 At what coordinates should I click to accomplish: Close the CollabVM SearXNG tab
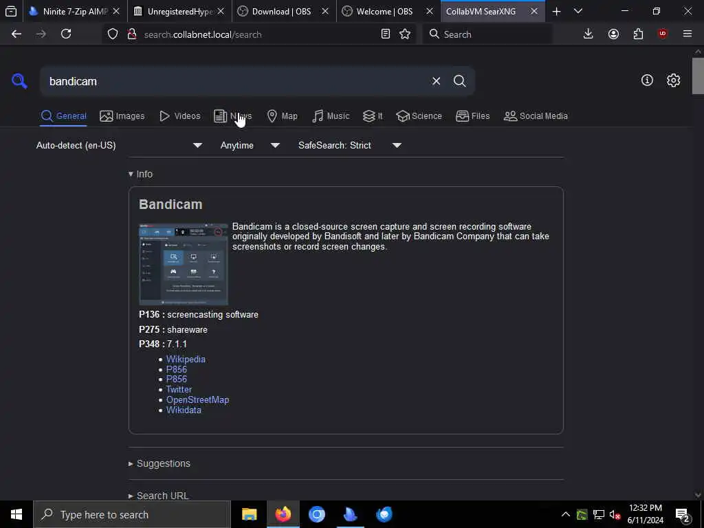[533, 11]
